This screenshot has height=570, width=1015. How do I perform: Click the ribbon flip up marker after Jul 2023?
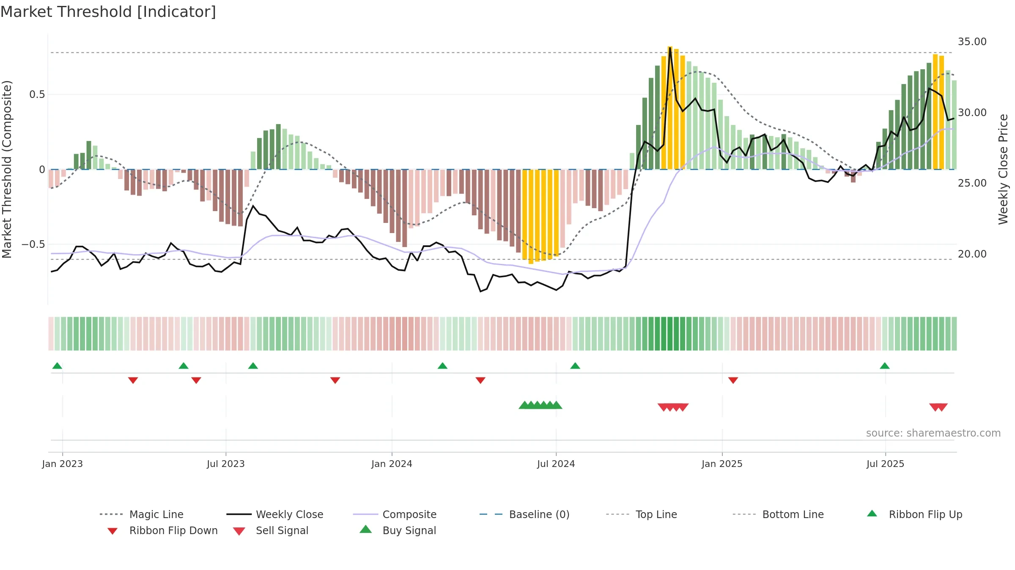(x=253, y=366)
